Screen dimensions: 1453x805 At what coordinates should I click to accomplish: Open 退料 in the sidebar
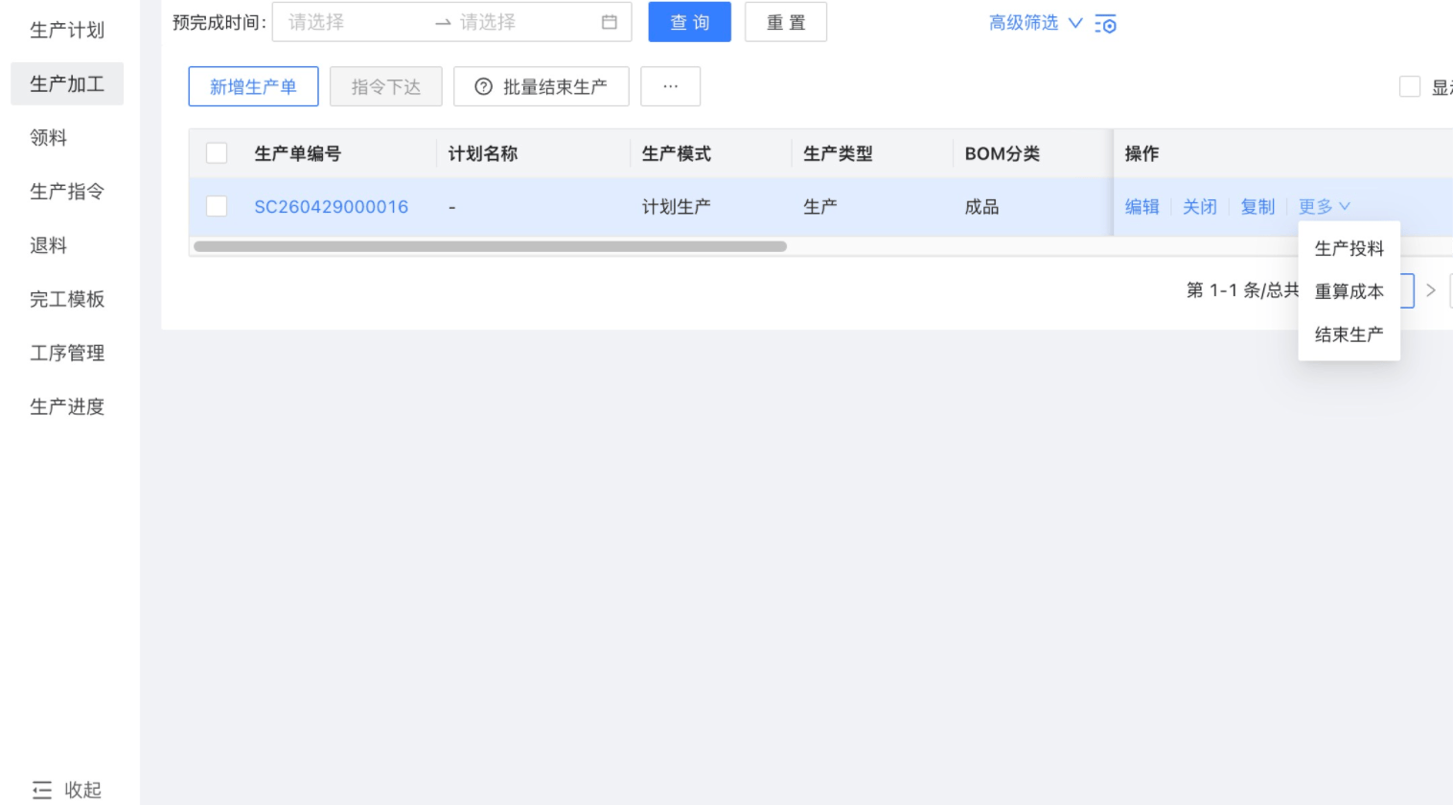click(x=67, y=245)
